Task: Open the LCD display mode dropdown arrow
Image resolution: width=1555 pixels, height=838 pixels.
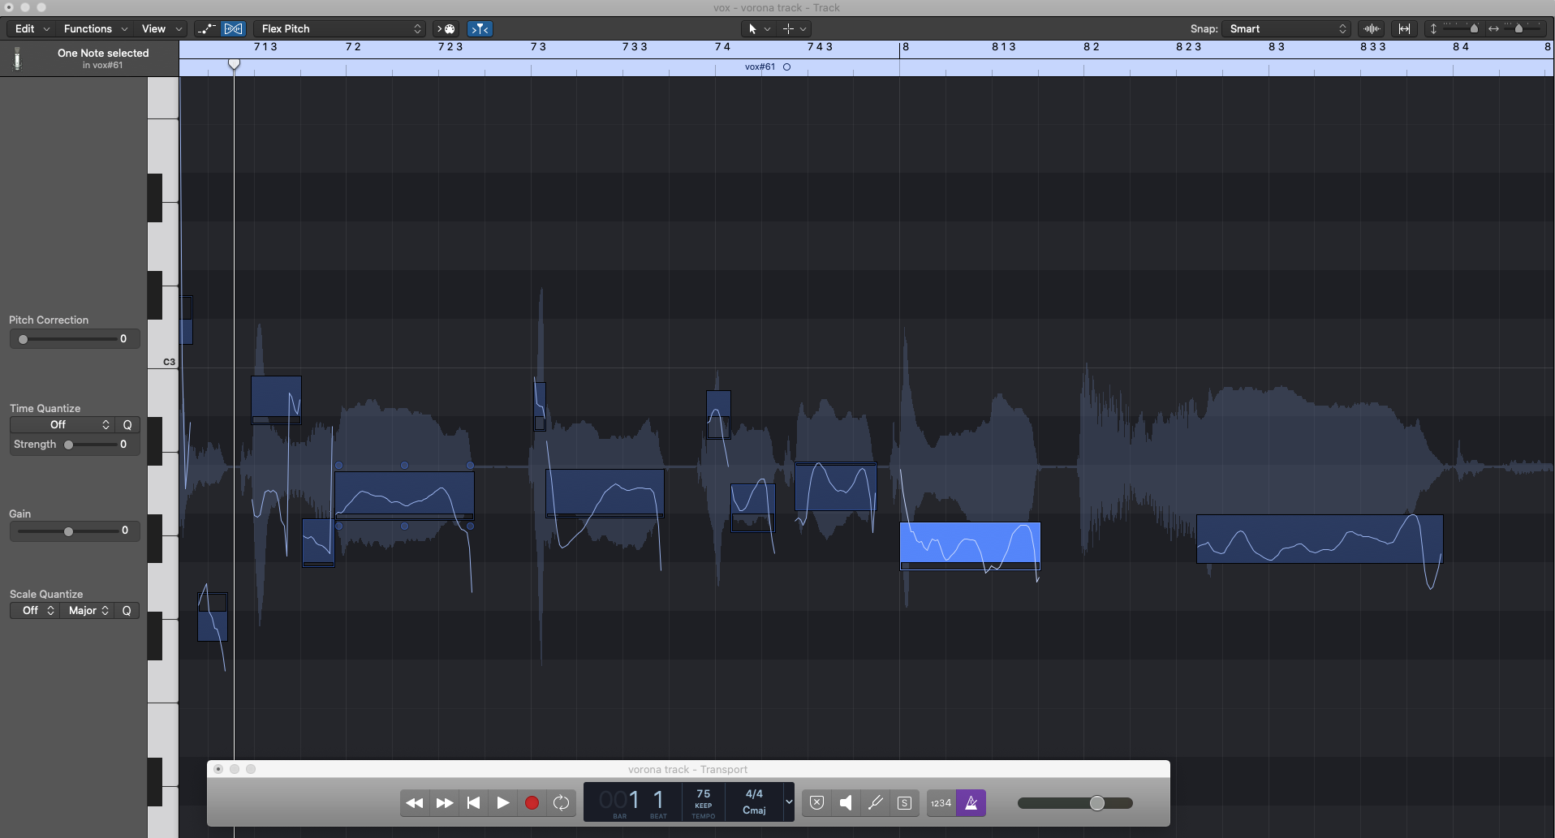Action: click(789, 803)
